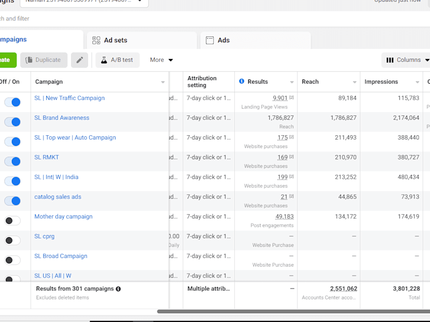Image resolution: width=430 pixels, height=322 pixels.
Task: Open the SL RMKT campaign link
Action: click(47, 157)
